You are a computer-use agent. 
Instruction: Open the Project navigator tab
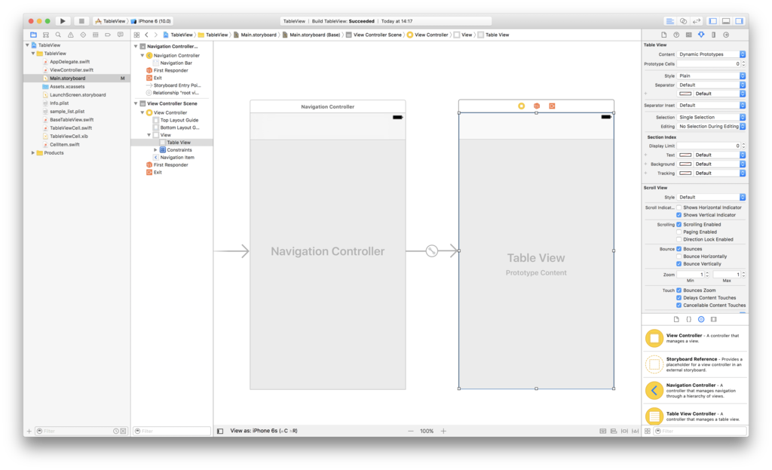33,35
